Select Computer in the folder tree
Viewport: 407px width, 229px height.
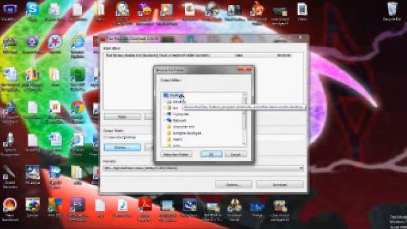178,114
